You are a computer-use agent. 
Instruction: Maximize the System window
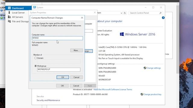[x=153, y=7]
